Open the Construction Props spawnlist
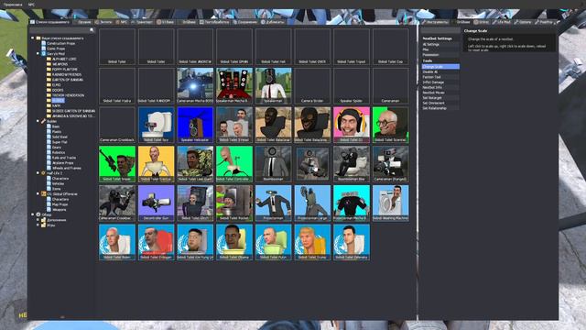This screenshot has width=586, height=330. tap(60, 43)
